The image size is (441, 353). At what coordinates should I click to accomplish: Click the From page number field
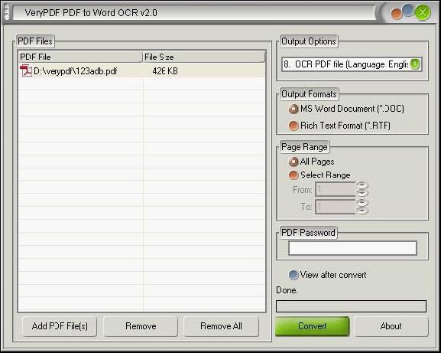[x=336, y=189]
